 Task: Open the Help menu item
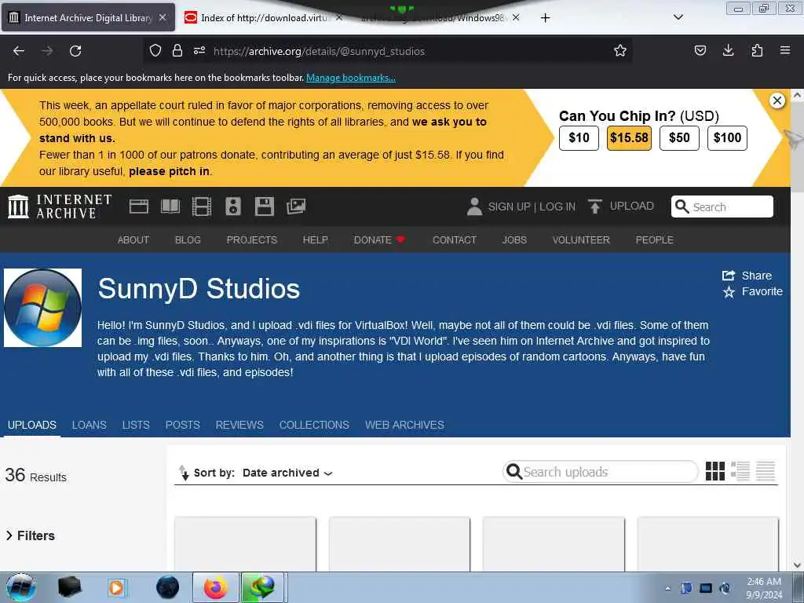pyautogui.click(x=316, y=240)
